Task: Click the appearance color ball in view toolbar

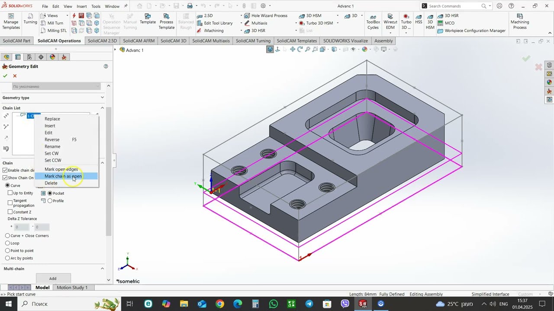Action: coord(364,49)
